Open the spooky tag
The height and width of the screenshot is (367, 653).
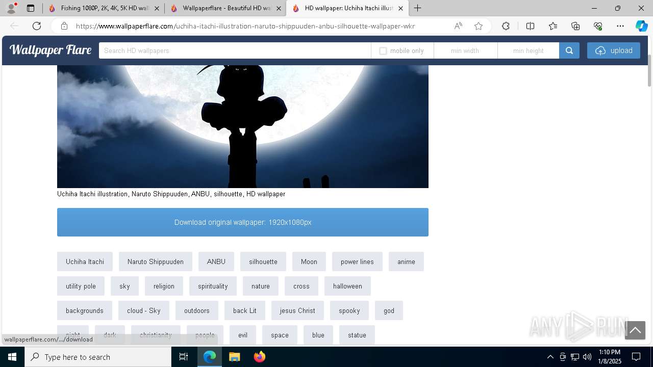tap(349, 310)
